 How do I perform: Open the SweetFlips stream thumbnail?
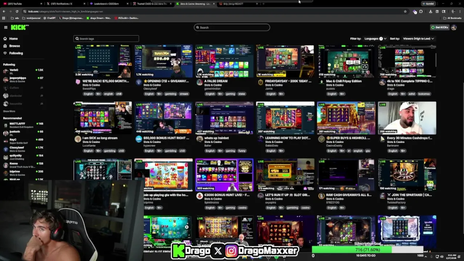(x=103, y=61)
